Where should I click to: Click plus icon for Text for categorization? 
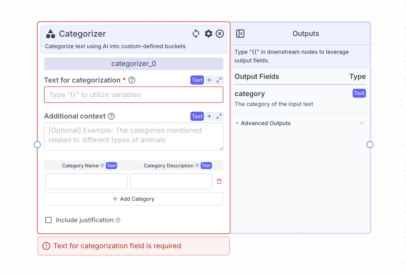point(209,80)
